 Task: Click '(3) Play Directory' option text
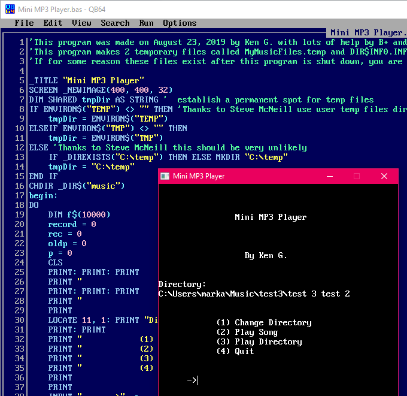coord(259,341)
